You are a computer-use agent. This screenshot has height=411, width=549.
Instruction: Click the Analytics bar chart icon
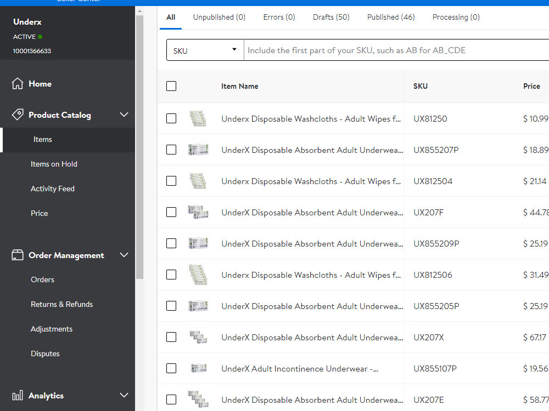pyautogui.click(x=18, y=396)
